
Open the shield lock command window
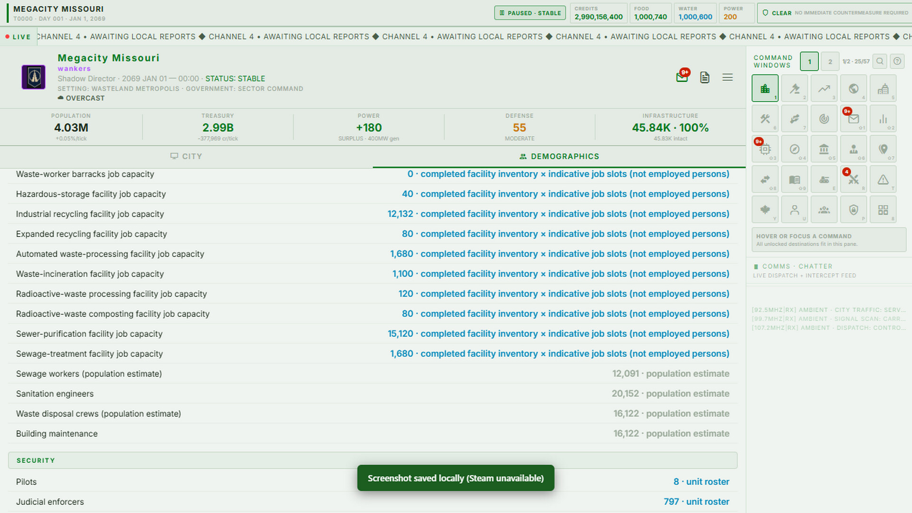853,210
